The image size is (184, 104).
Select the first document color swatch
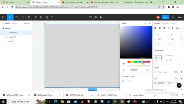tap(123, 81)
